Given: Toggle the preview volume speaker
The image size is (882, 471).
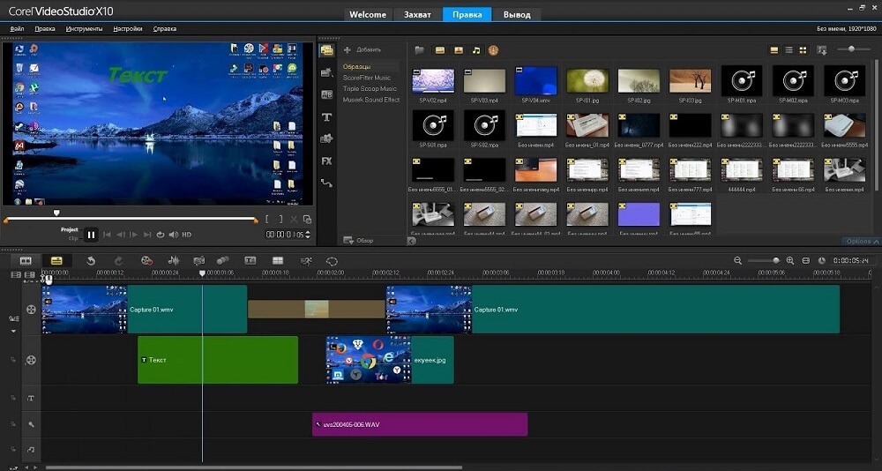Looking at the screenshot, I should (x=173, y=235).
